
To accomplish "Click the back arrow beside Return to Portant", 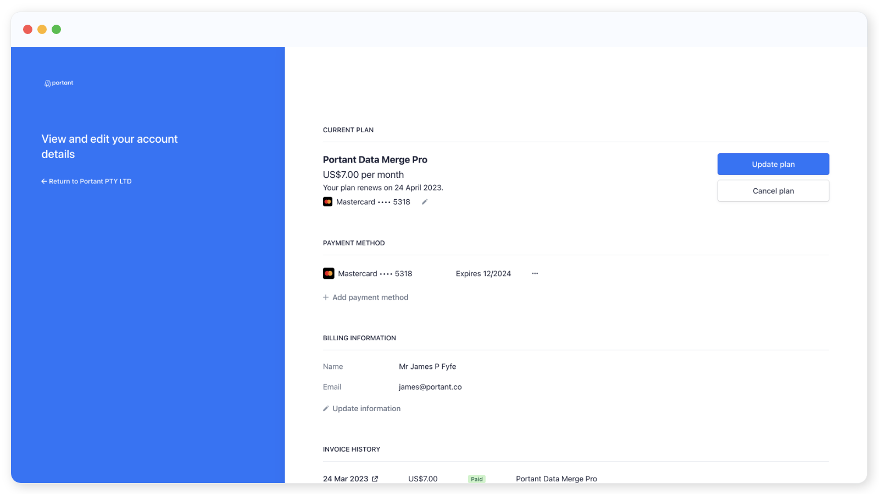I will pos(44,181).
